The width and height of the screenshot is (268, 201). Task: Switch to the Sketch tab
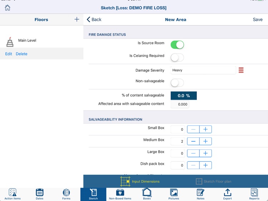click(x=93, y=194)
